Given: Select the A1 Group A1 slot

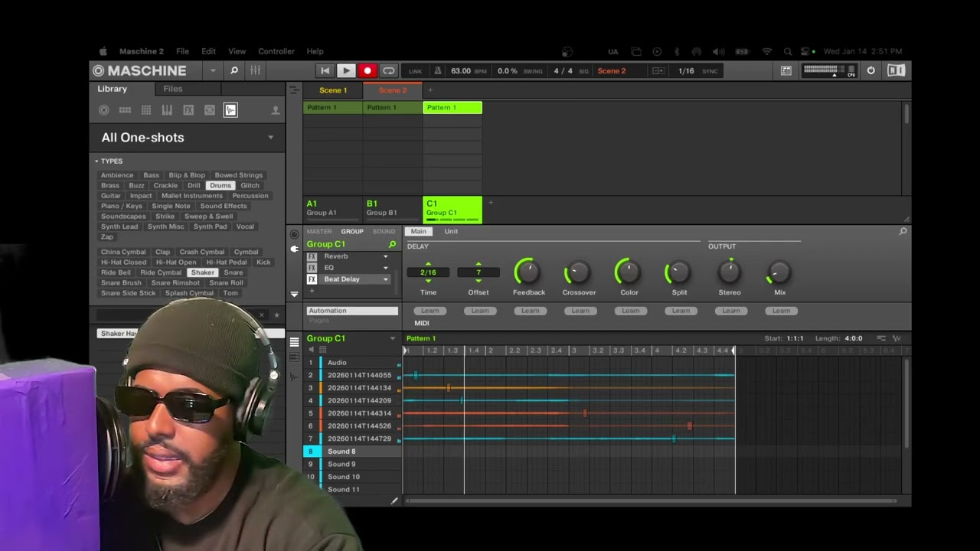Looking at the screenshot, I should (332, 208).
